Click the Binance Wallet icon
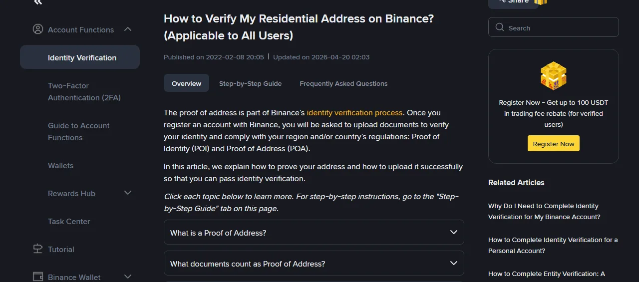The height and width of the screenshot is (282, 639). click(37, 277)
